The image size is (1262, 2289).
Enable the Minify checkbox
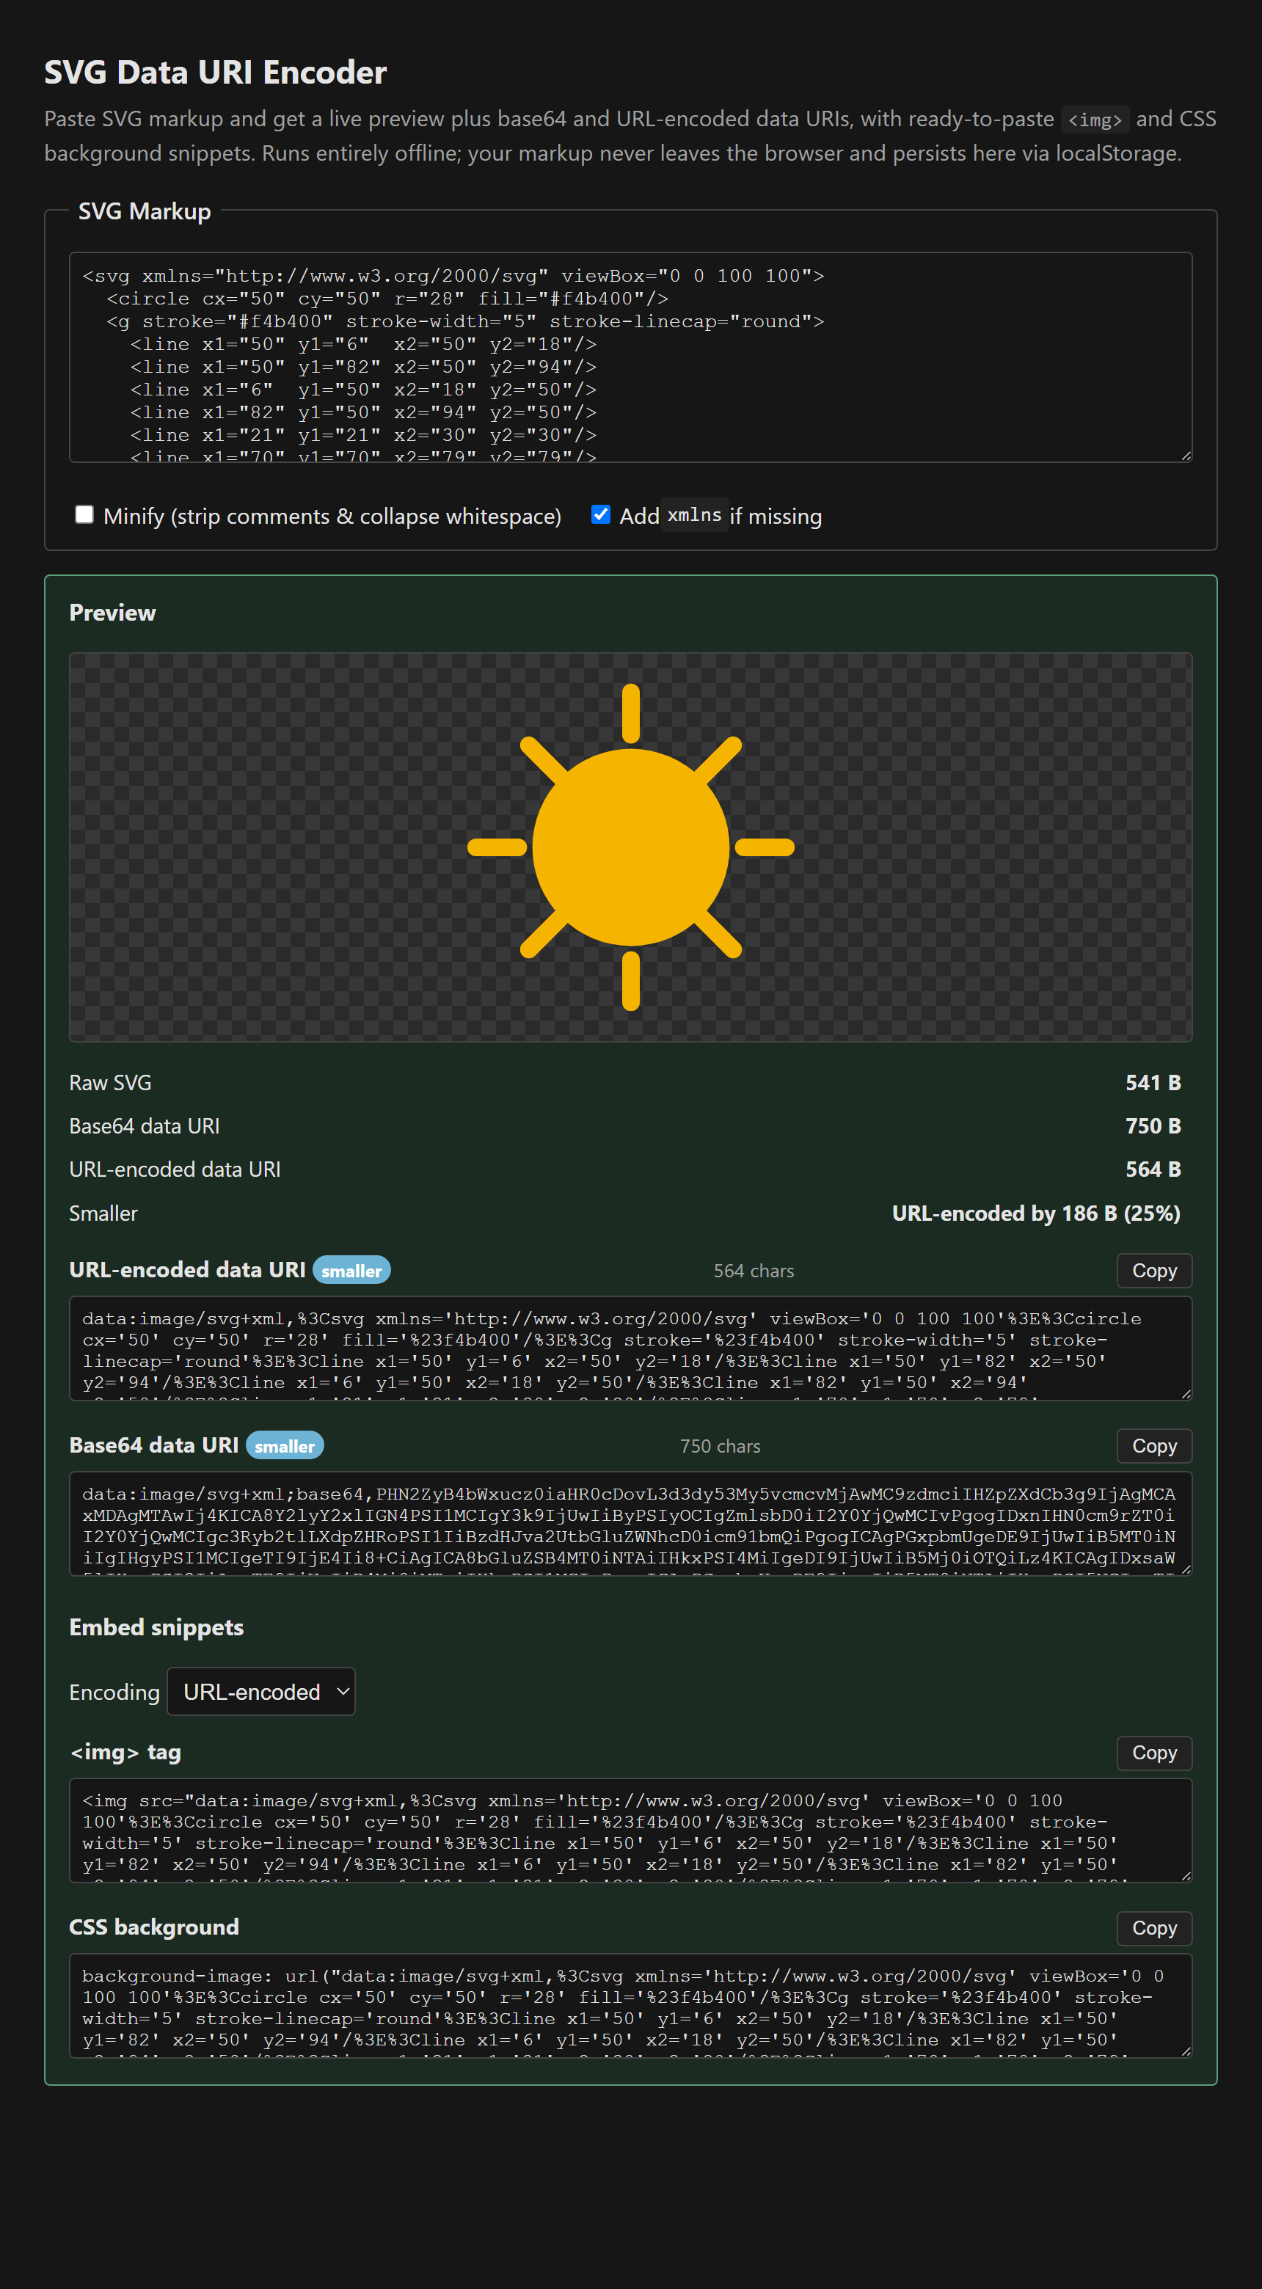pos(84,514)
